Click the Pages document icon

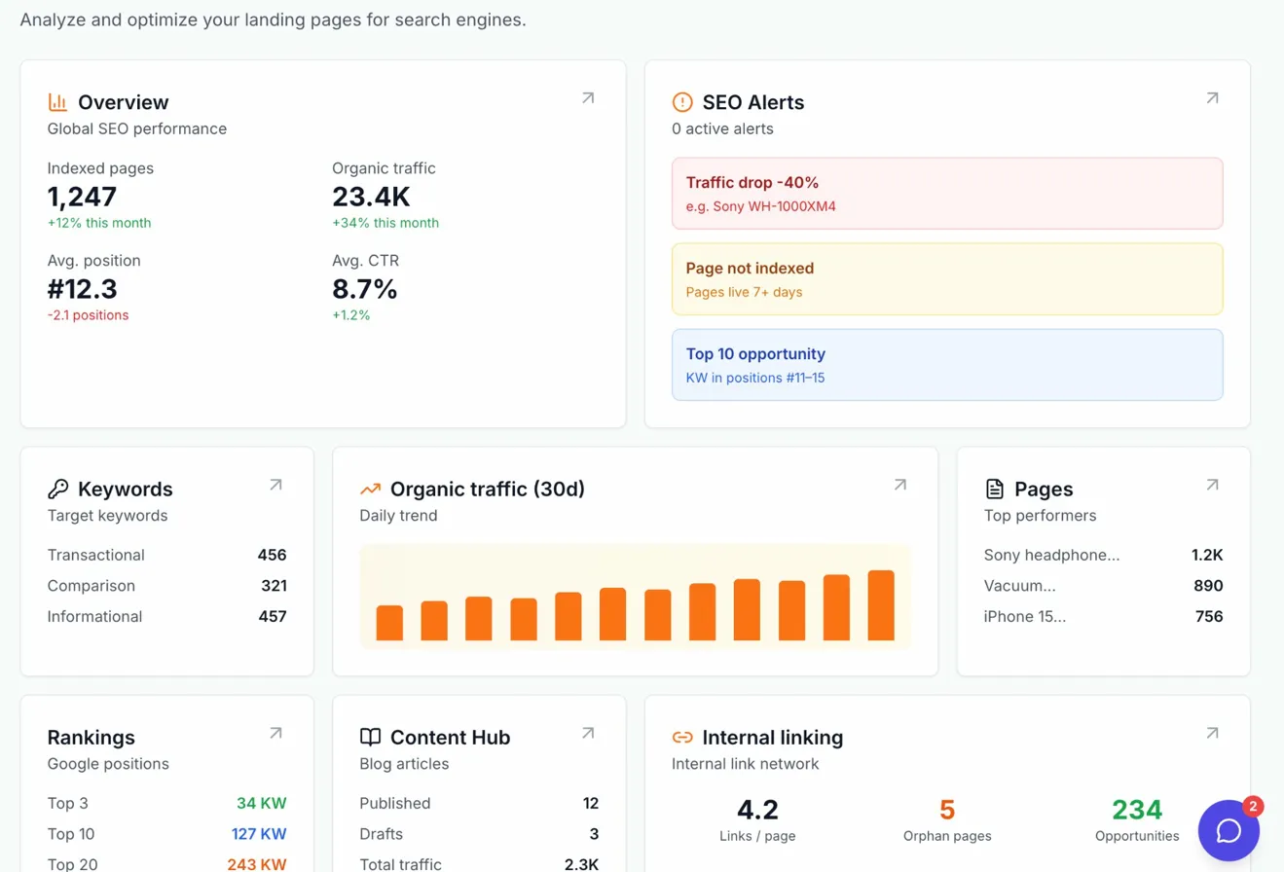pyautogui.click(x=995, y=489)
